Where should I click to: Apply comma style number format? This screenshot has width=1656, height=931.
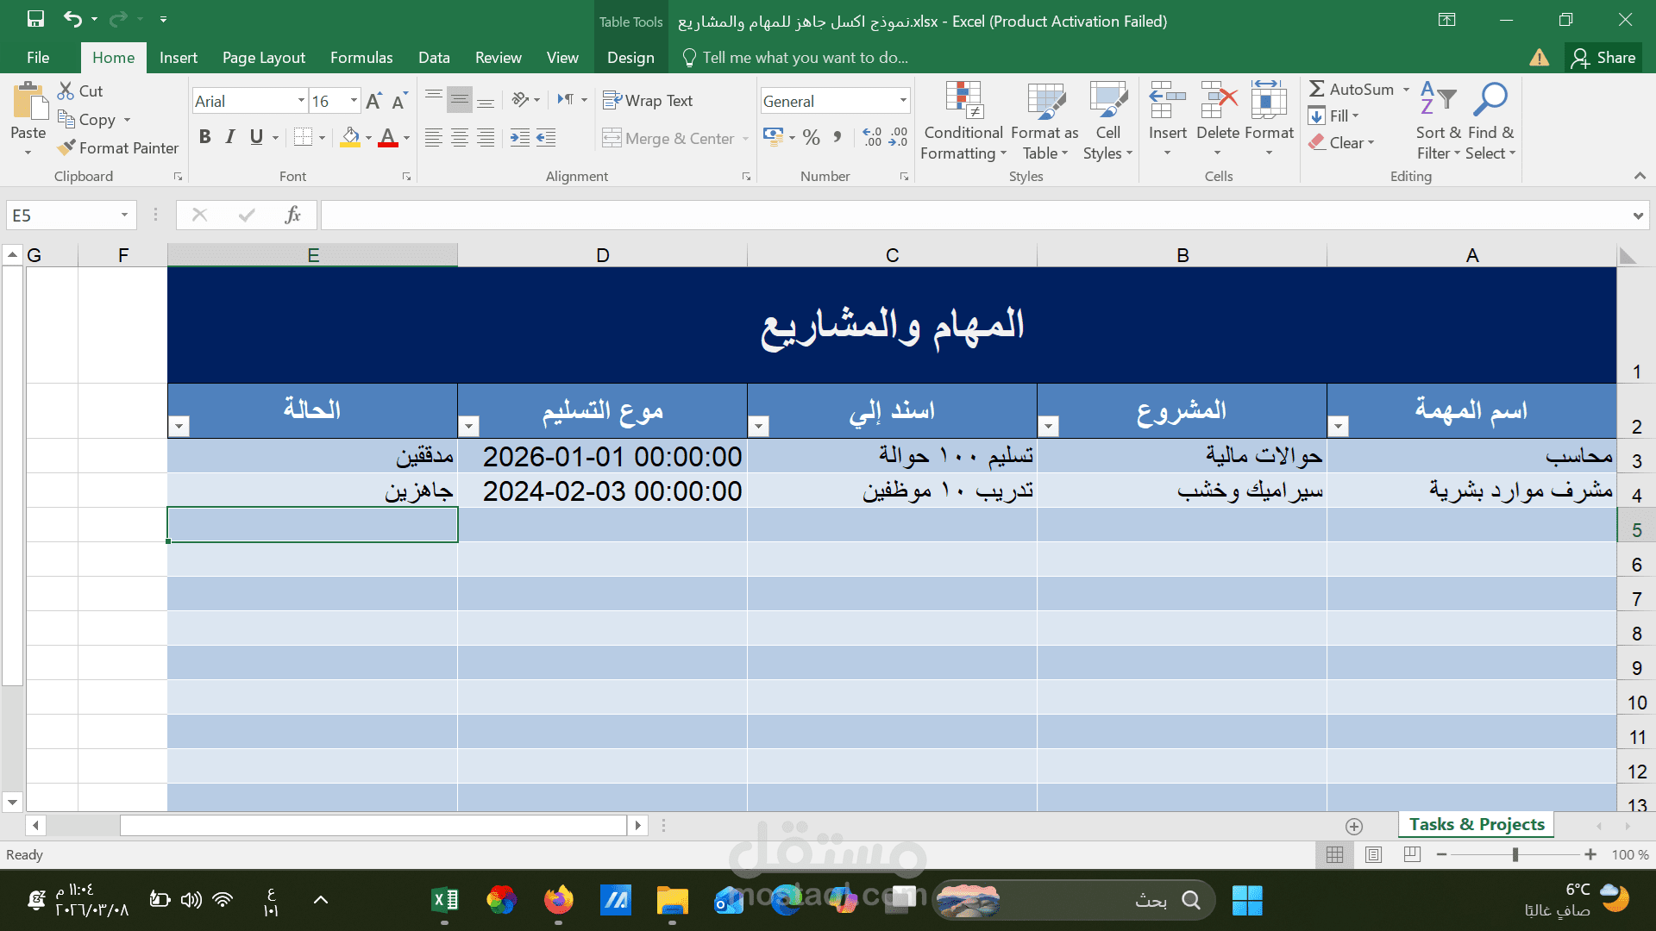(837, 137)
